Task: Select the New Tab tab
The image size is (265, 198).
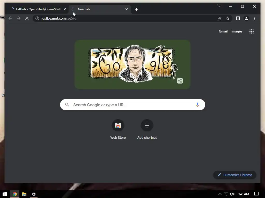Action: coord(100,9)
